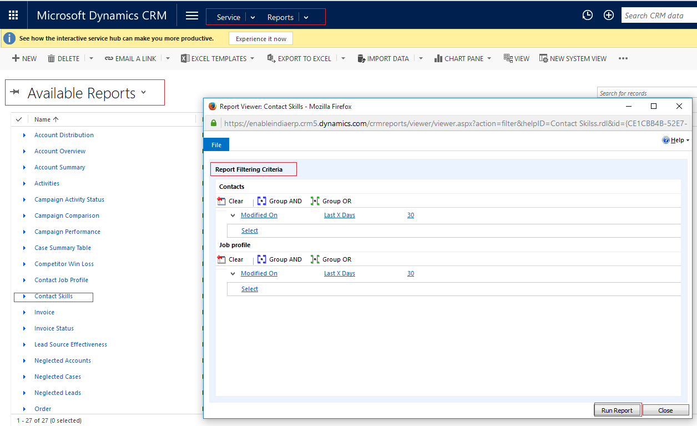Screen dimensions: 697x426
Task: Click IMPORT DATA command
Action: (383, 58)
